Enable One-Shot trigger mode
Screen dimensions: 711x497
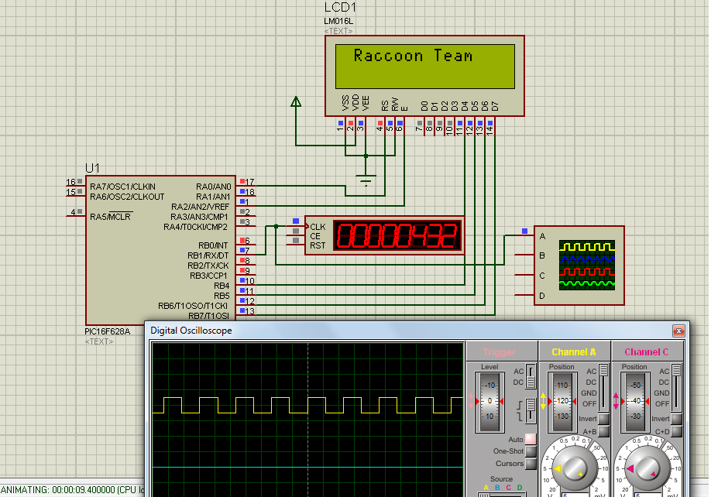529,451
